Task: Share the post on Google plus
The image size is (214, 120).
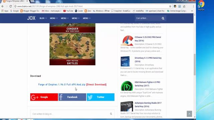Action: point(44,97)
